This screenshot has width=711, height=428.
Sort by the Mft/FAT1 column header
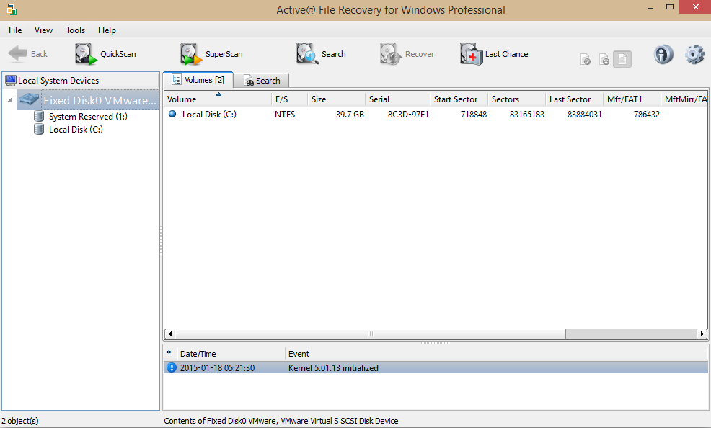(x=632, y=99)
